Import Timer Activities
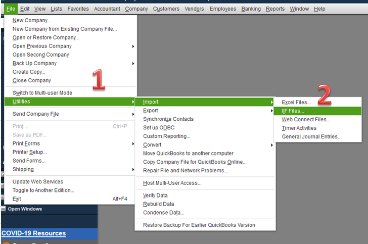The height and width of the screenshot is (244, 368). pyautogui.click(x=317, y=128)
